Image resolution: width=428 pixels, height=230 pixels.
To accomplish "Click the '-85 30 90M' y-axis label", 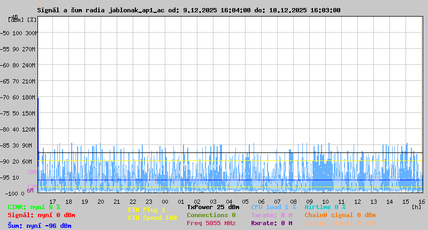I will [16, 145].
